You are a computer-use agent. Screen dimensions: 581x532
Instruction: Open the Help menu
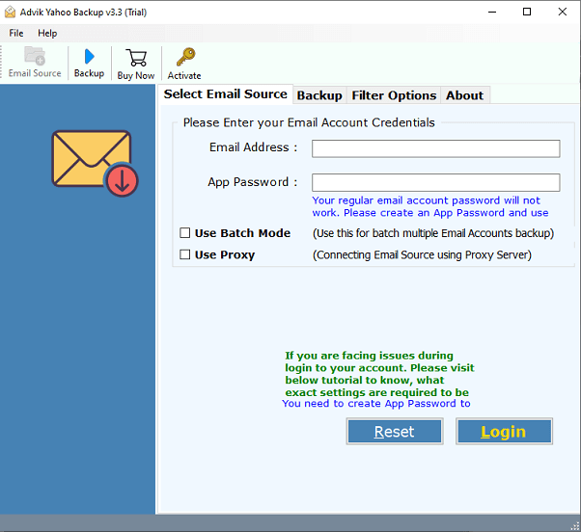[x=47, y=34]
